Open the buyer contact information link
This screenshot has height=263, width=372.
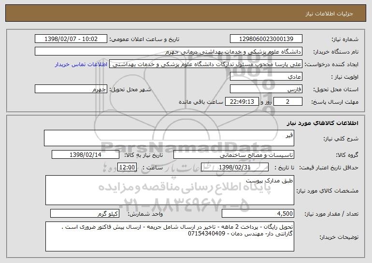(x=81, y=65)
